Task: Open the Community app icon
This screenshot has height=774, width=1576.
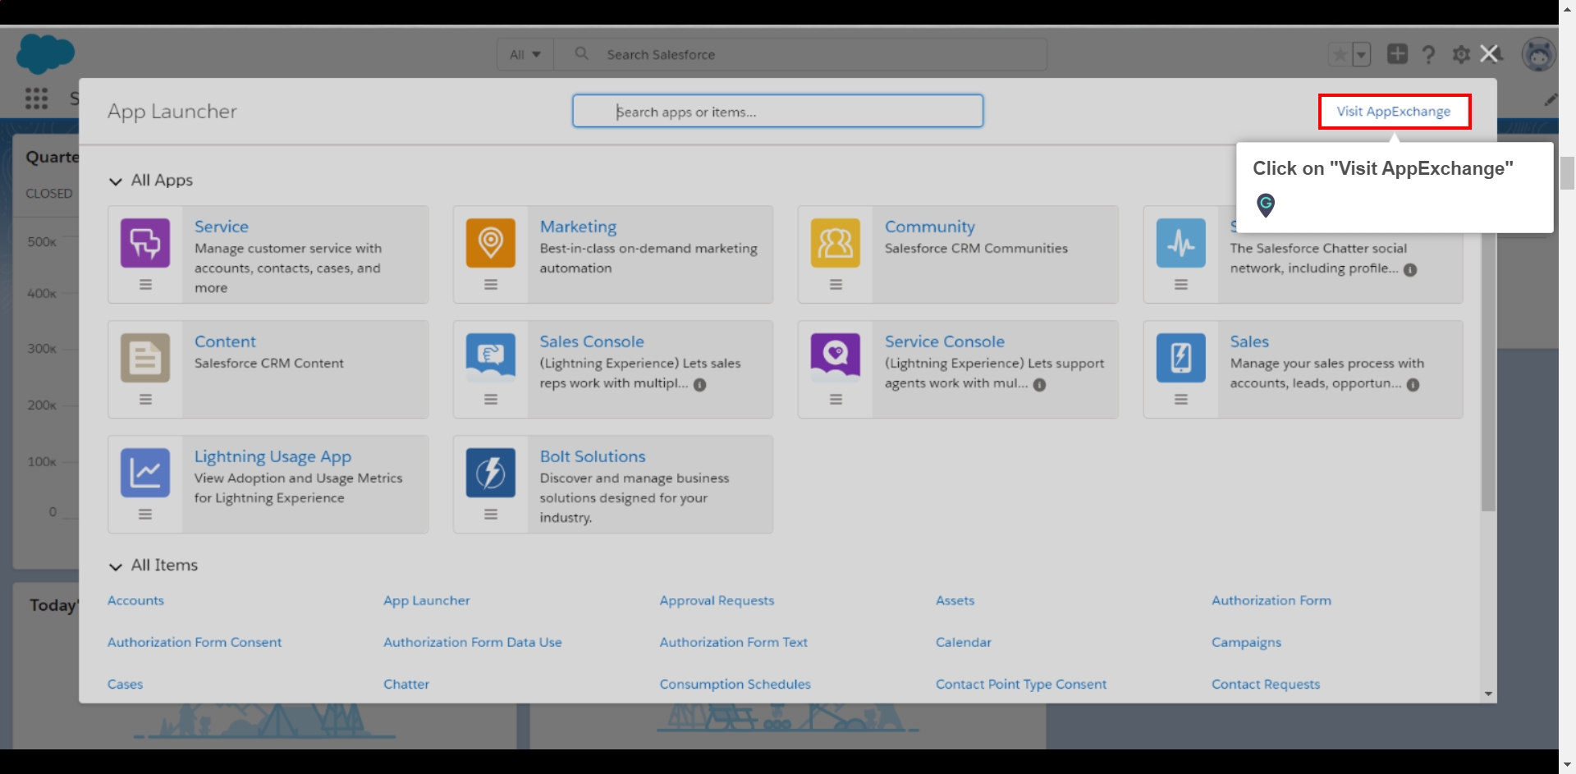Action: 836,243
